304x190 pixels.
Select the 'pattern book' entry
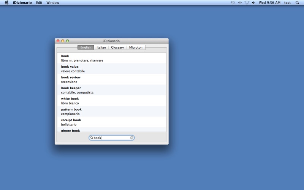tap(112, 111)
